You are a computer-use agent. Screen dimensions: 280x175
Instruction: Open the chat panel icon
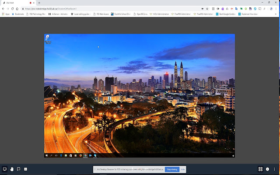[x=18, y=169]
